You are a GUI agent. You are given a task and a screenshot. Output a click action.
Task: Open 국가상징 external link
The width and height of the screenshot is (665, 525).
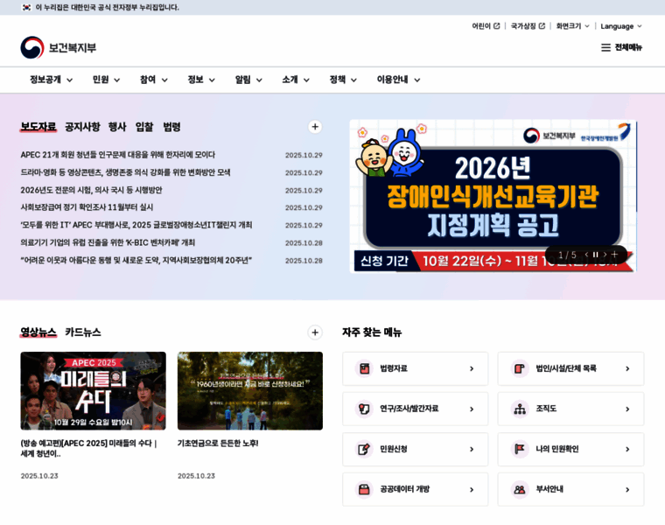tap(528, 26)
